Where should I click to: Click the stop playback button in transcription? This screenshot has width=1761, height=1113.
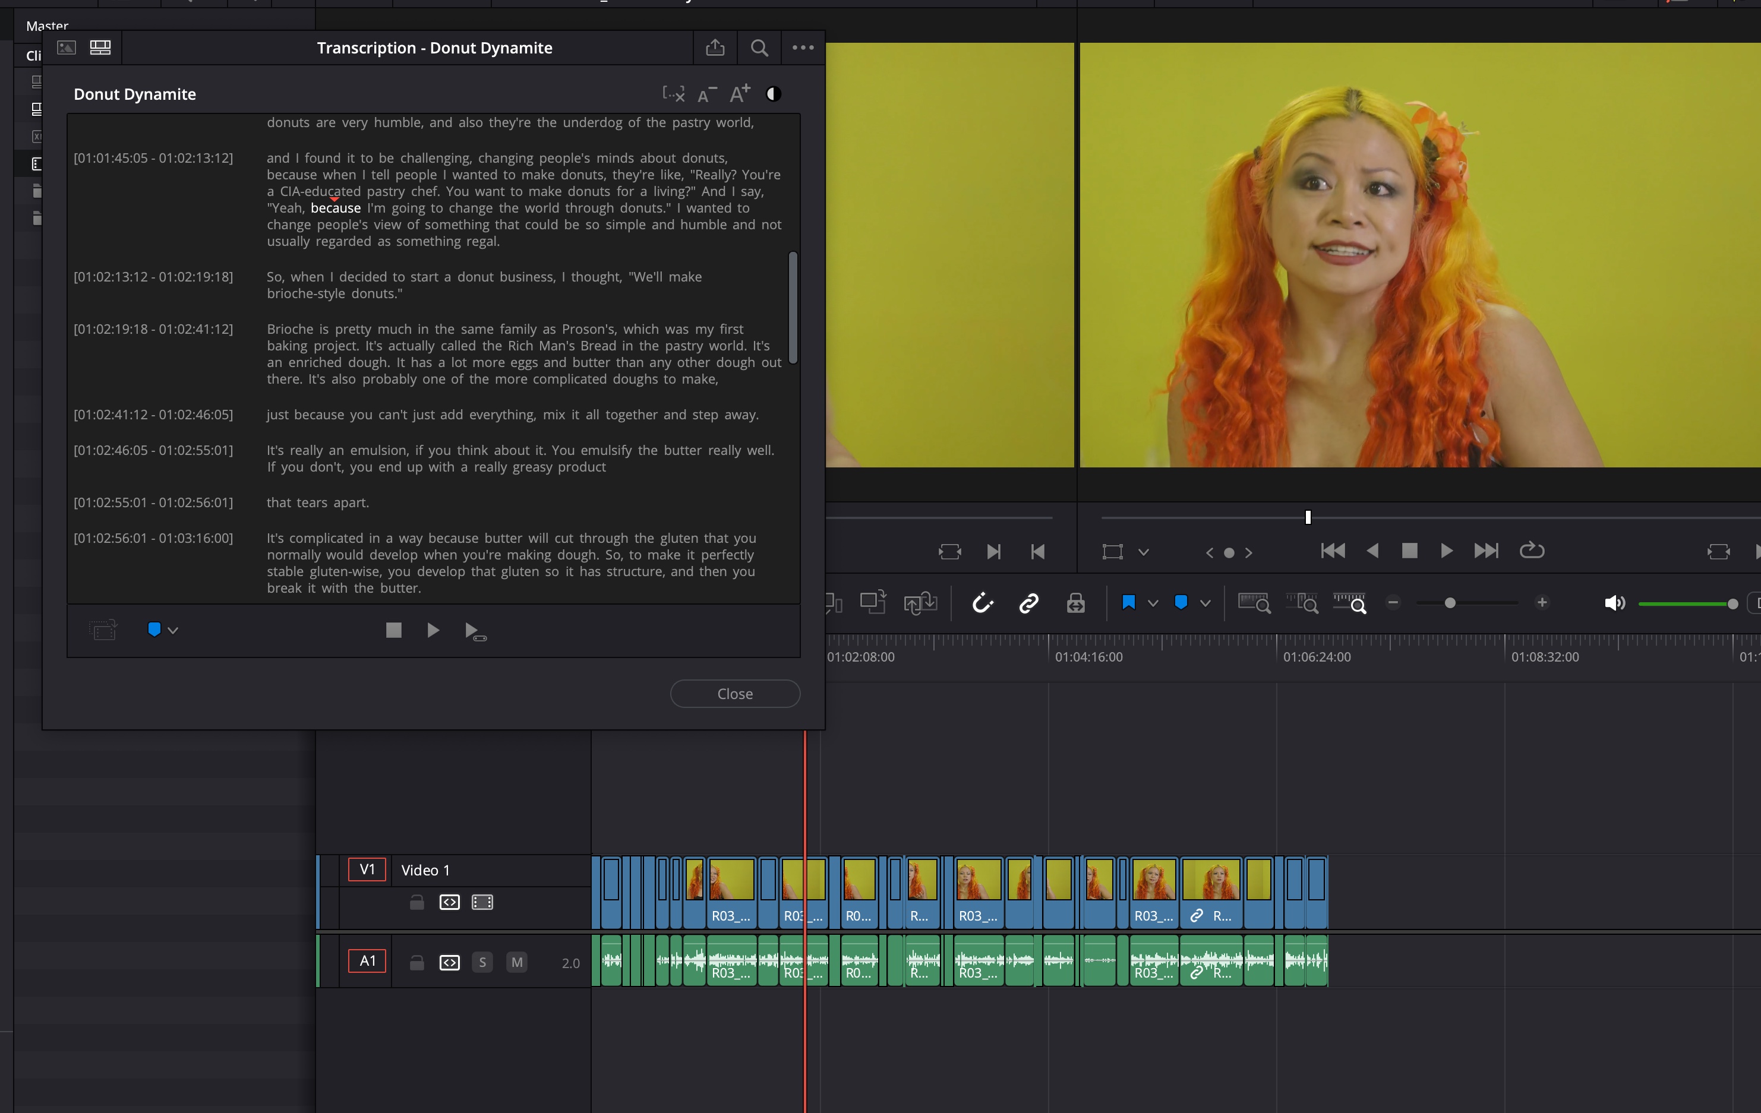(x=394, y=631)
